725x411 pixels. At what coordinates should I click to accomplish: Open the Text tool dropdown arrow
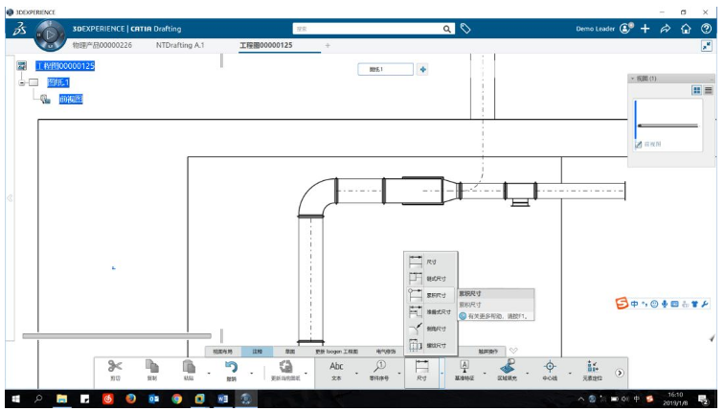pyautogui.click(x=356, y=373)
